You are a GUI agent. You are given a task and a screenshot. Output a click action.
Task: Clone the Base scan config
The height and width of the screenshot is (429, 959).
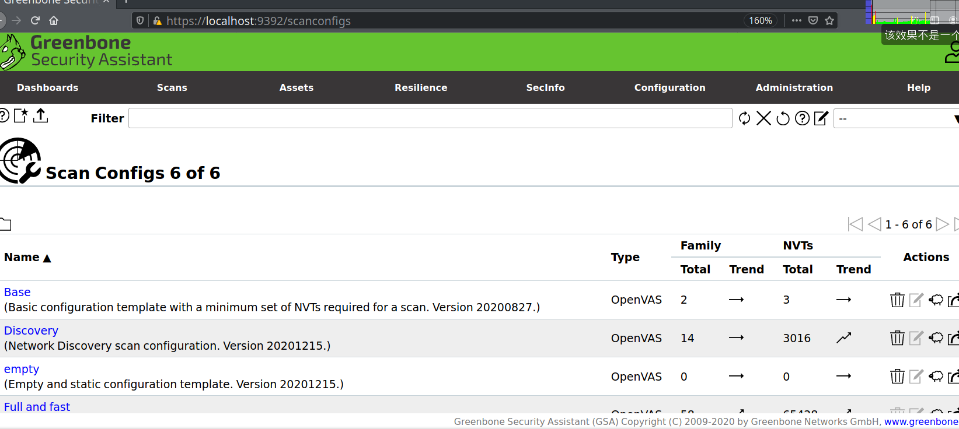pyautogui.click(x=936, y=300)
